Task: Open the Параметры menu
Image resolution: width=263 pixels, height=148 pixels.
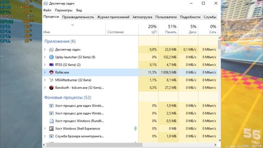Action: (64, 10)
